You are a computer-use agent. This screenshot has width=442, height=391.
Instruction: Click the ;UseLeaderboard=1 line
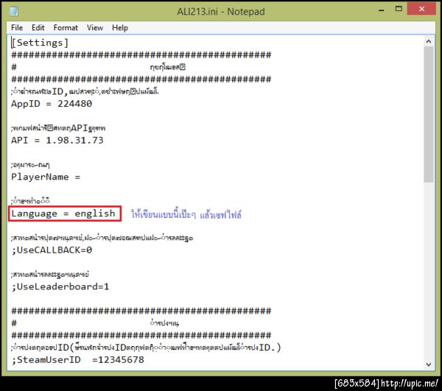(60, 286)
